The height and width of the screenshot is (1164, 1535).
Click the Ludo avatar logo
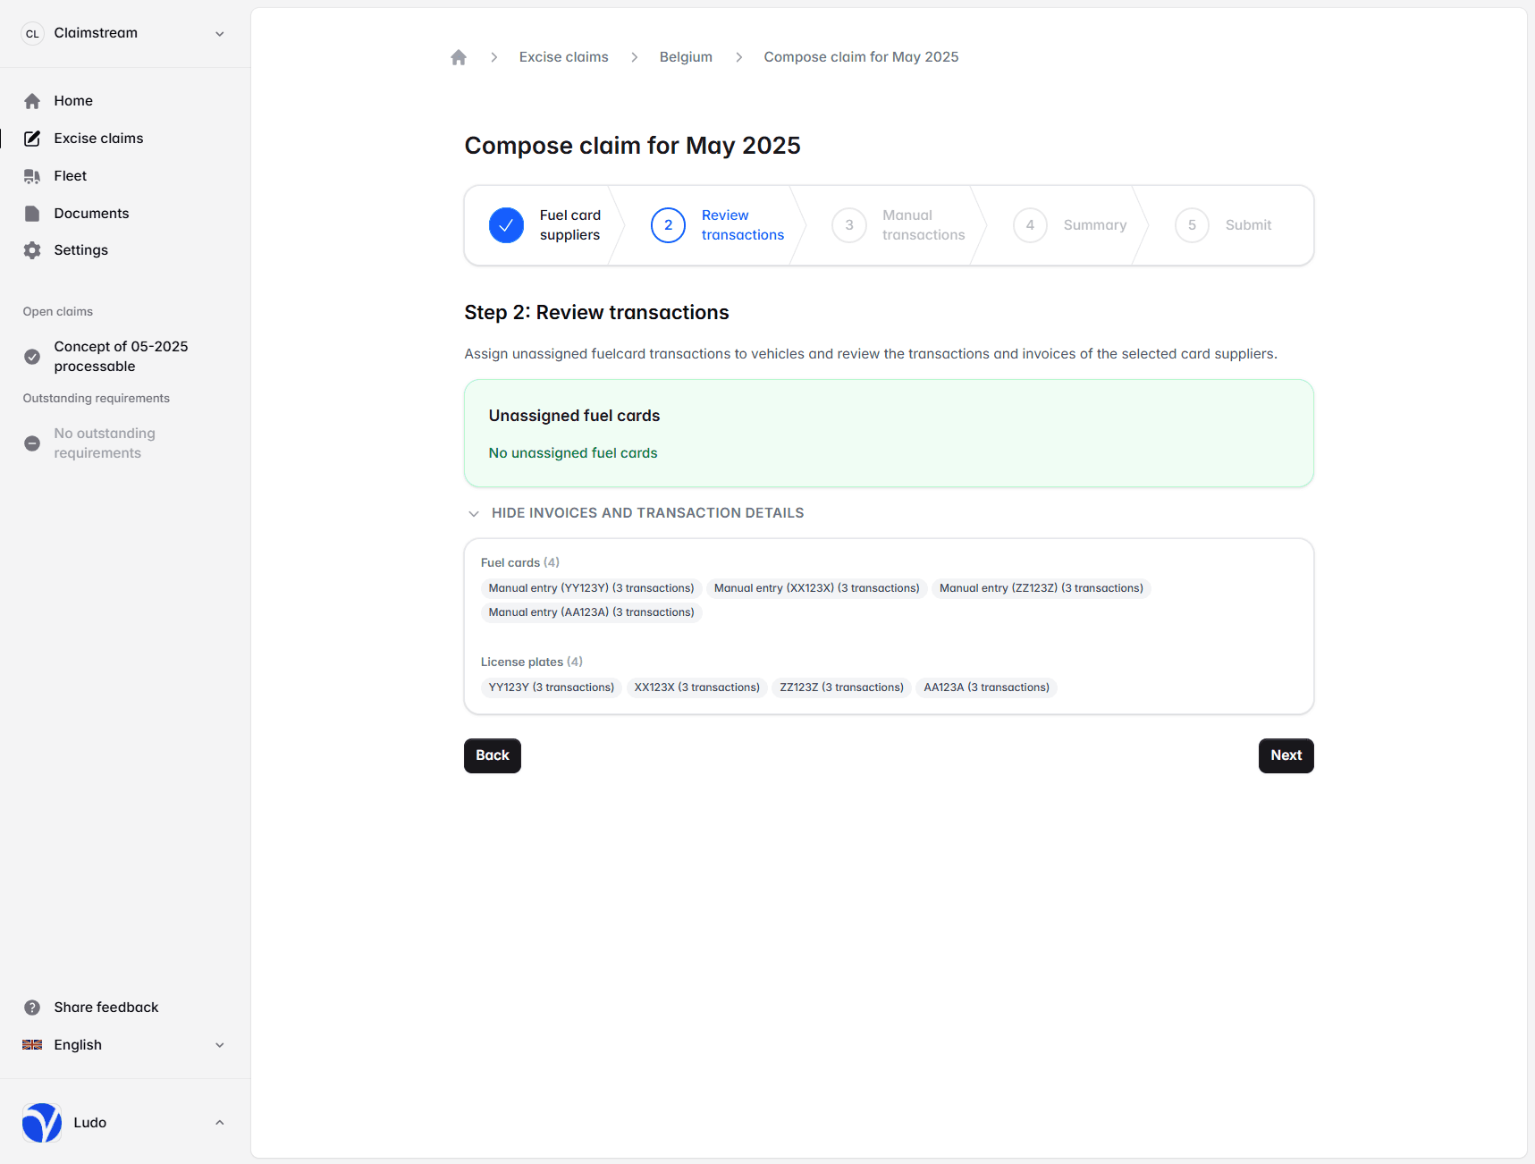click(42, 1123)
